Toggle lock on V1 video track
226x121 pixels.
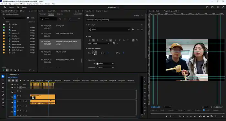click(12, 97)
